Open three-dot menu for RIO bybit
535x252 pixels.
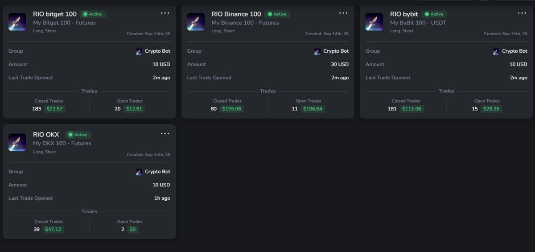pos(522,13)
